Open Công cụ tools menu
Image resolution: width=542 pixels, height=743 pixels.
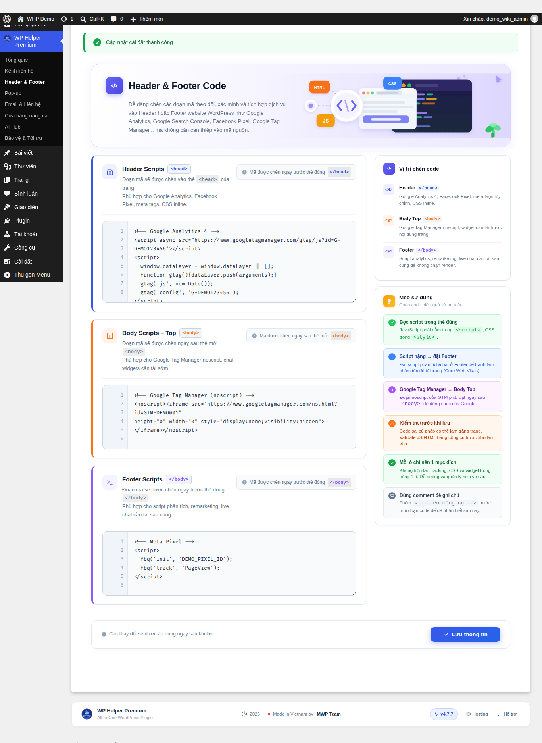click(32, 248)
